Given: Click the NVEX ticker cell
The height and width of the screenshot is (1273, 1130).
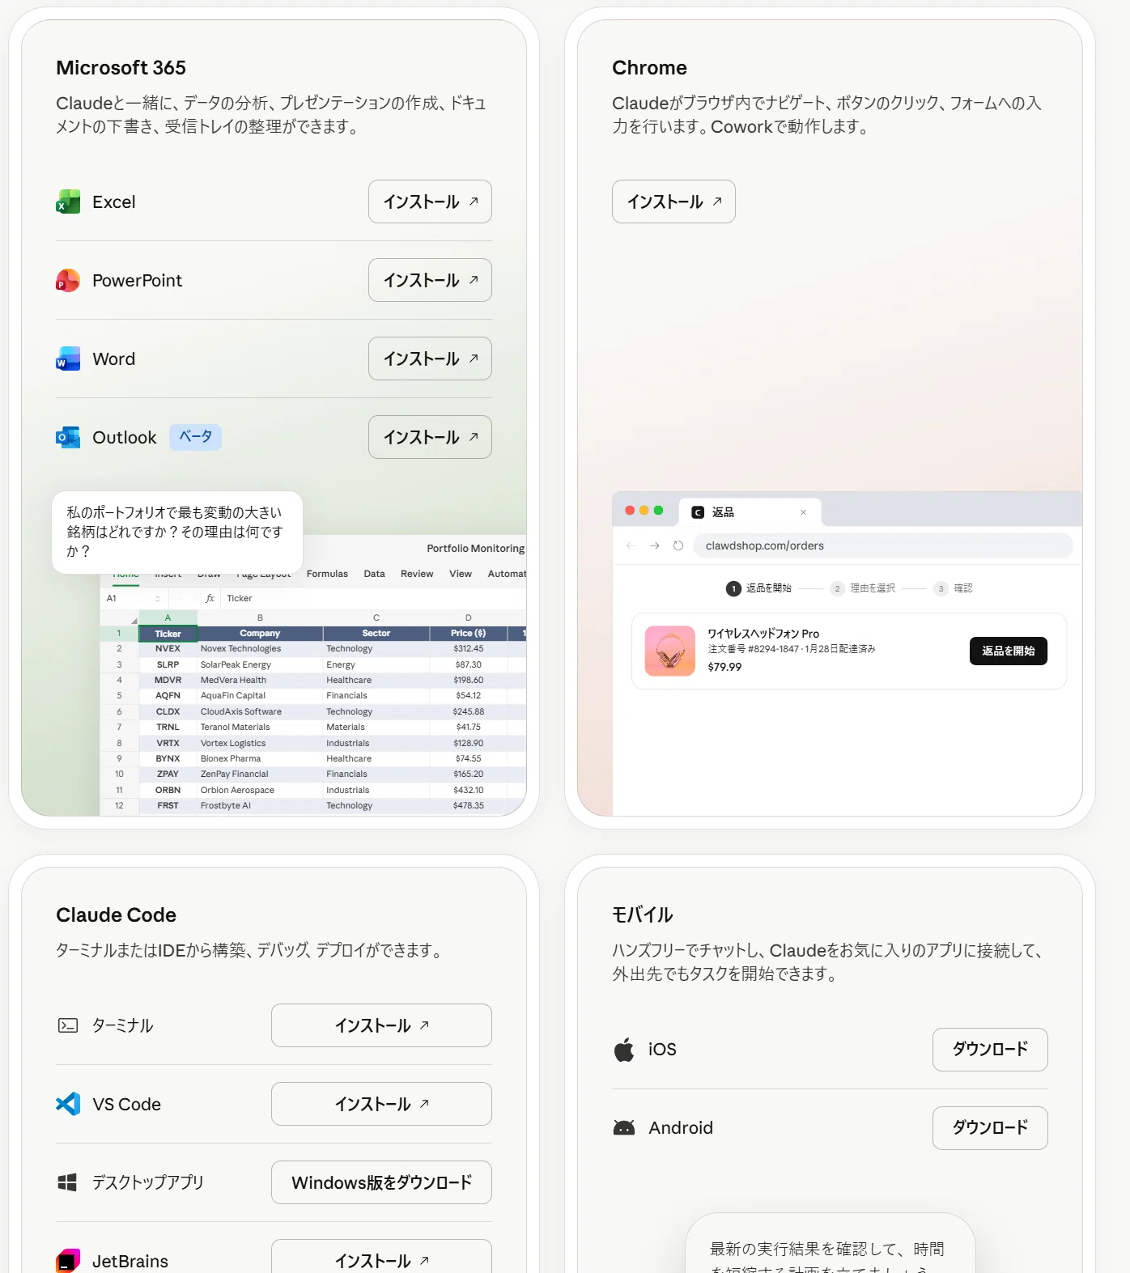Looking at the screenshot, I should click(168, 649).
